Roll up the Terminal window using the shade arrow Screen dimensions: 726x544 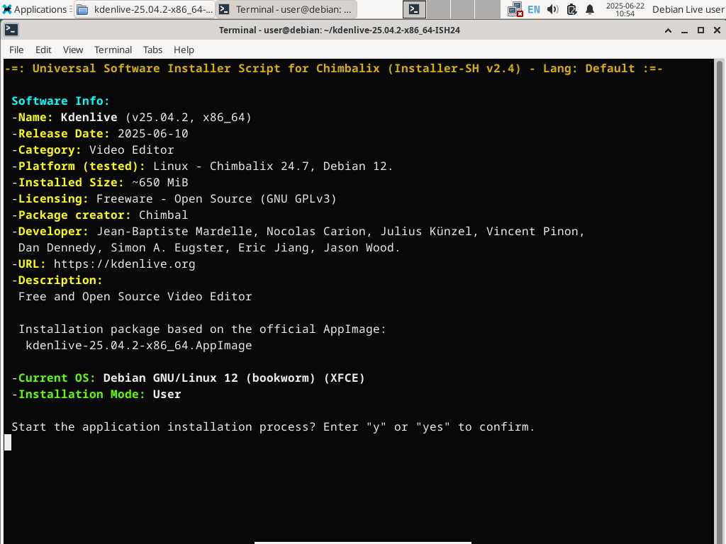coord(668,30)
